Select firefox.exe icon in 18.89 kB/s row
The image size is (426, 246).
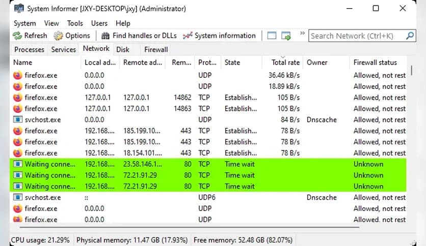[x=18, y=86]
